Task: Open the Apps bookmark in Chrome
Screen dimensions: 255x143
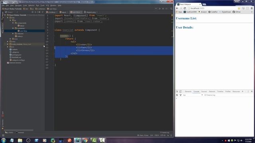Action: pyautogui.click(x=179, y=12)
